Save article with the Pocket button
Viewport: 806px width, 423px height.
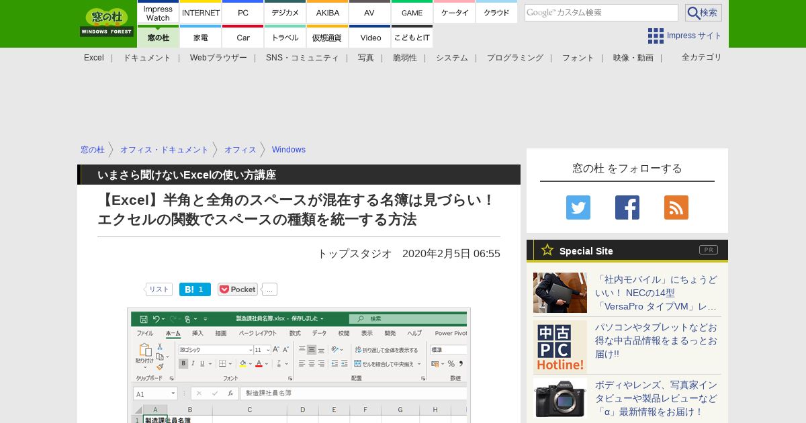click(x=238, y=289)
